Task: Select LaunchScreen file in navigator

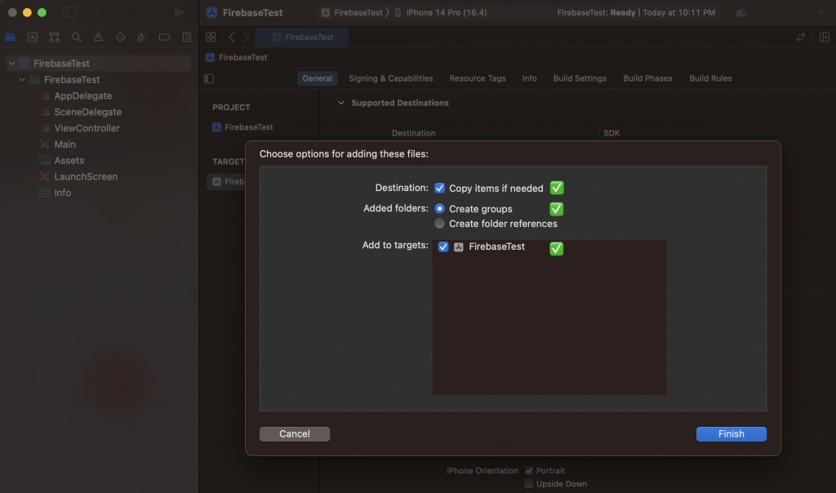Action: pyautogui.click(x=86, y=176)
